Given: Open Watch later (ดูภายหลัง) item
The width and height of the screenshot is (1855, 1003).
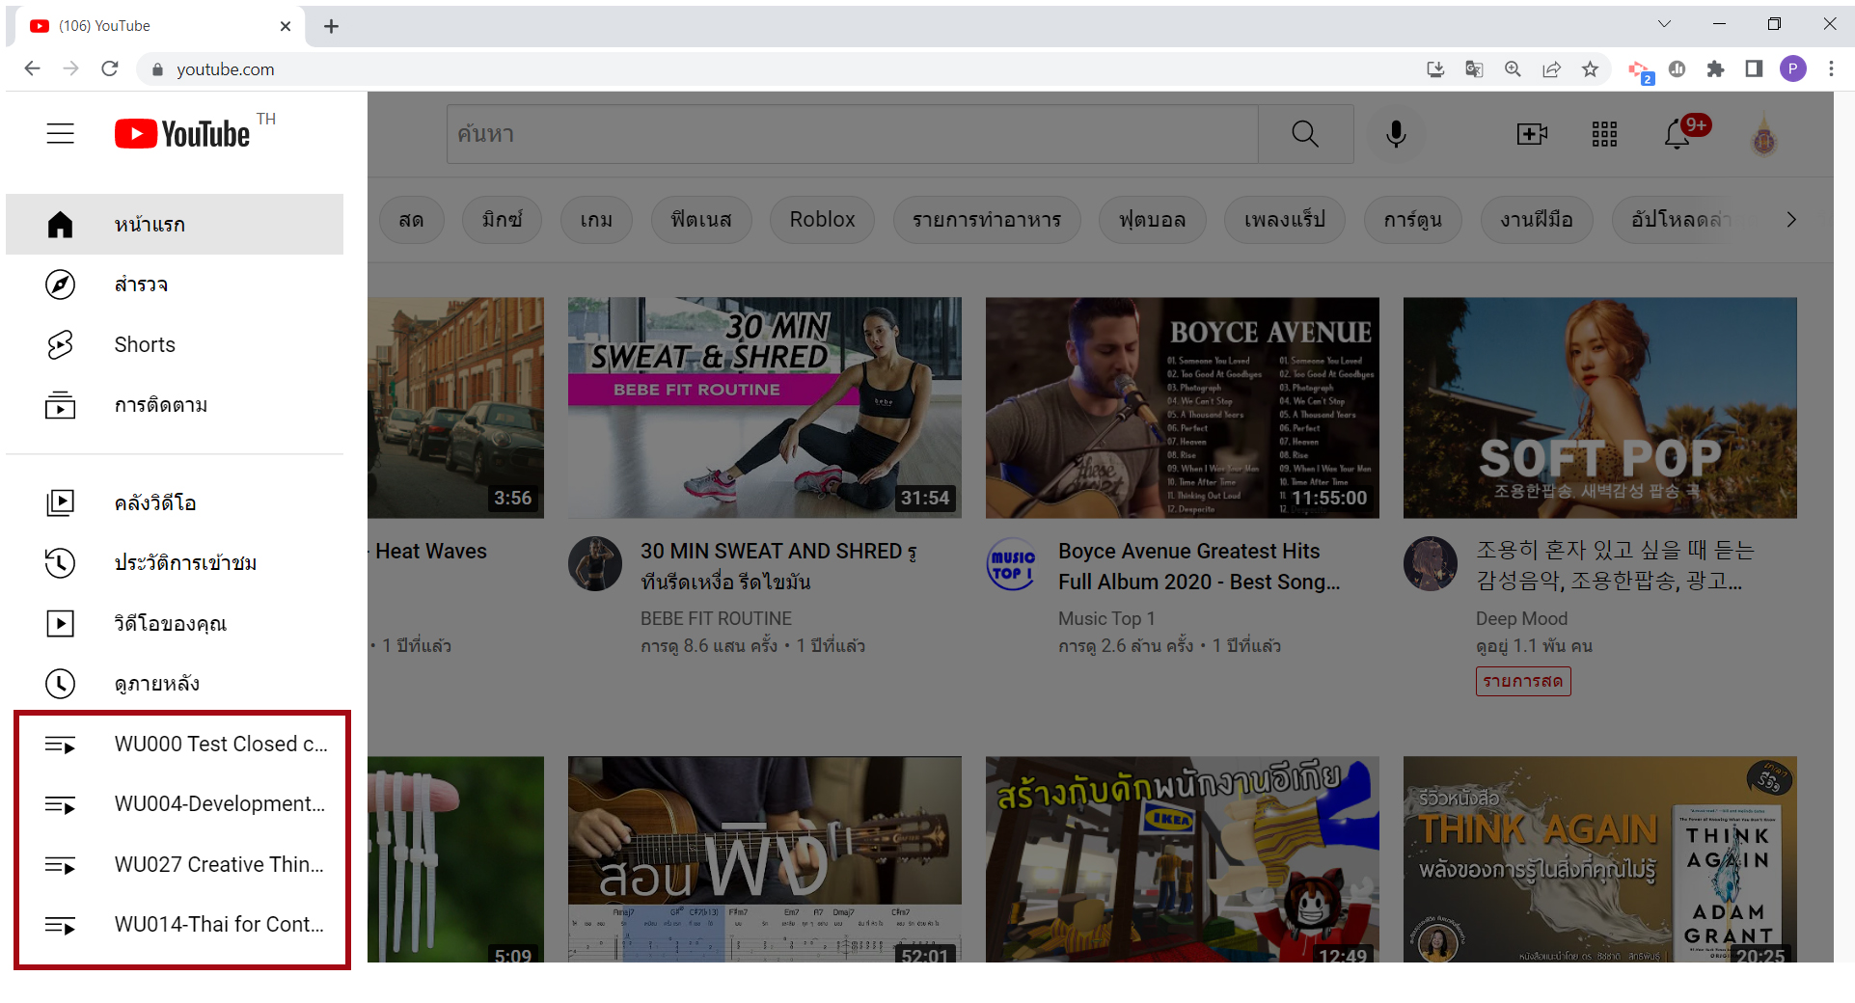Looking at the screenshot, I should (x=175, y=683).
